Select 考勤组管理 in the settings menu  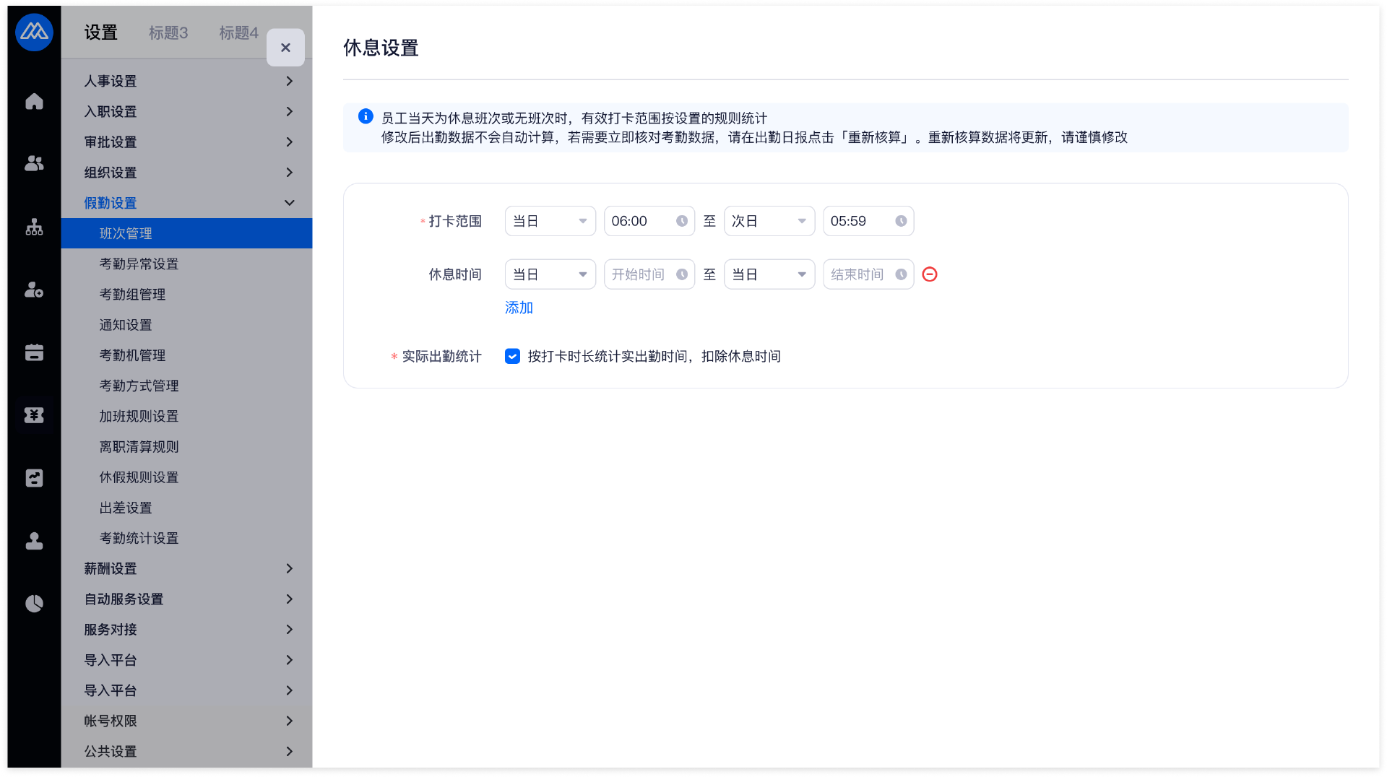(x=132, y=295)
